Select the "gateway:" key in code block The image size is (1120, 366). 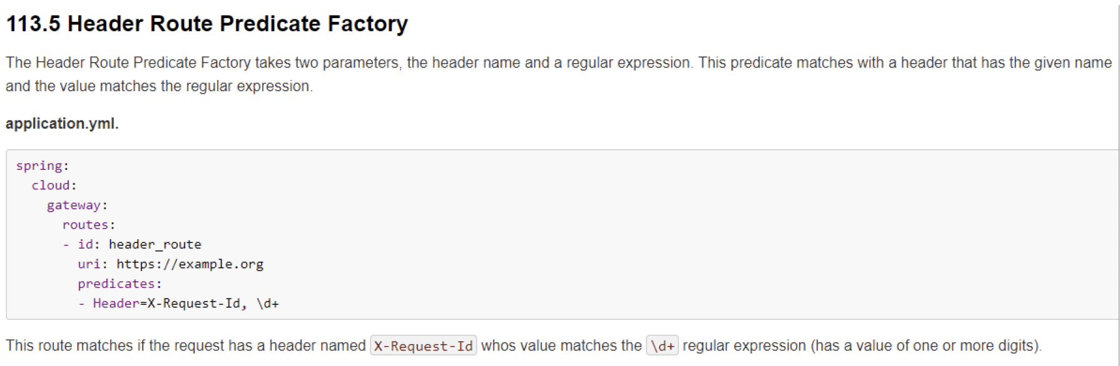point(77,205)
